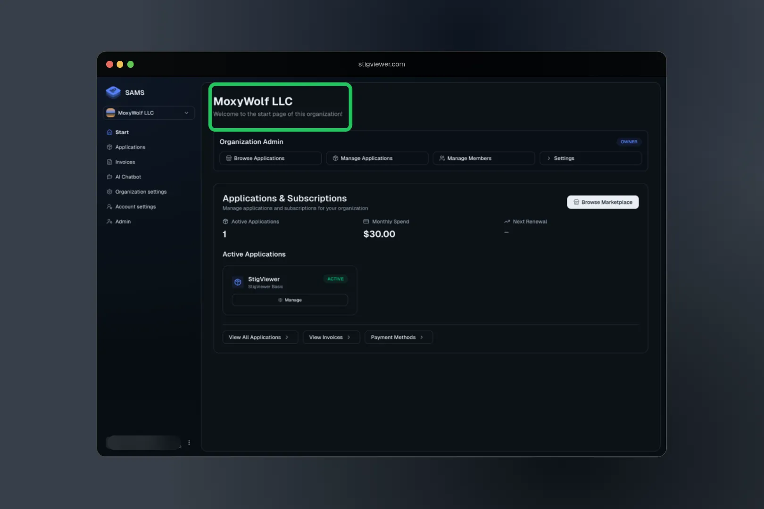The height and width of the screenshot is (509, 764).
Task: Open the MoxyWolf LLC organization dropdown
Action: tap(149, 113)
